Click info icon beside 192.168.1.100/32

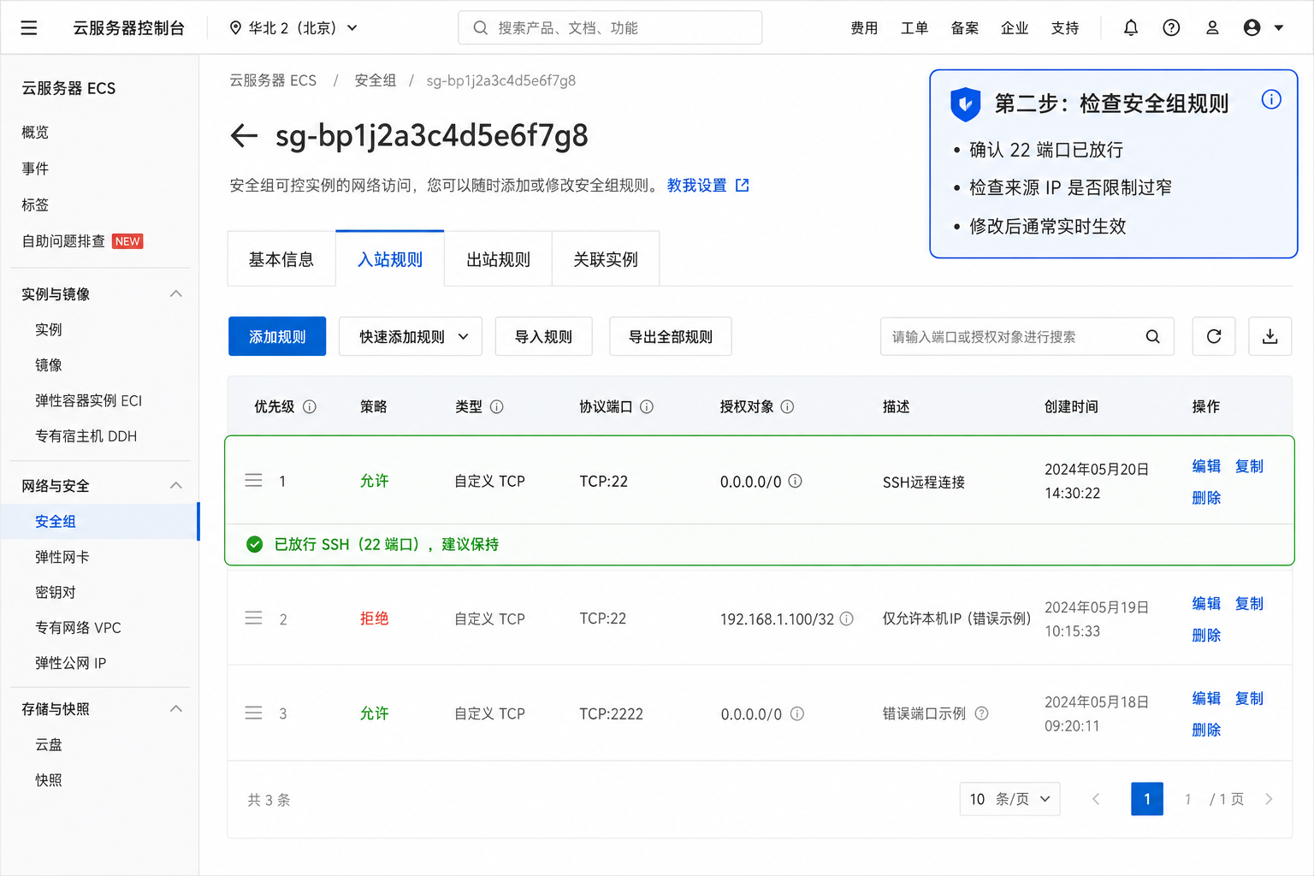[x=847, y=619]
